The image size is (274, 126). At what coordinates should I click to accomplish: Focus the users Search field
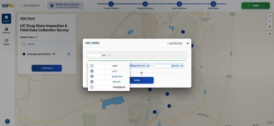click(x=47, y=44)
